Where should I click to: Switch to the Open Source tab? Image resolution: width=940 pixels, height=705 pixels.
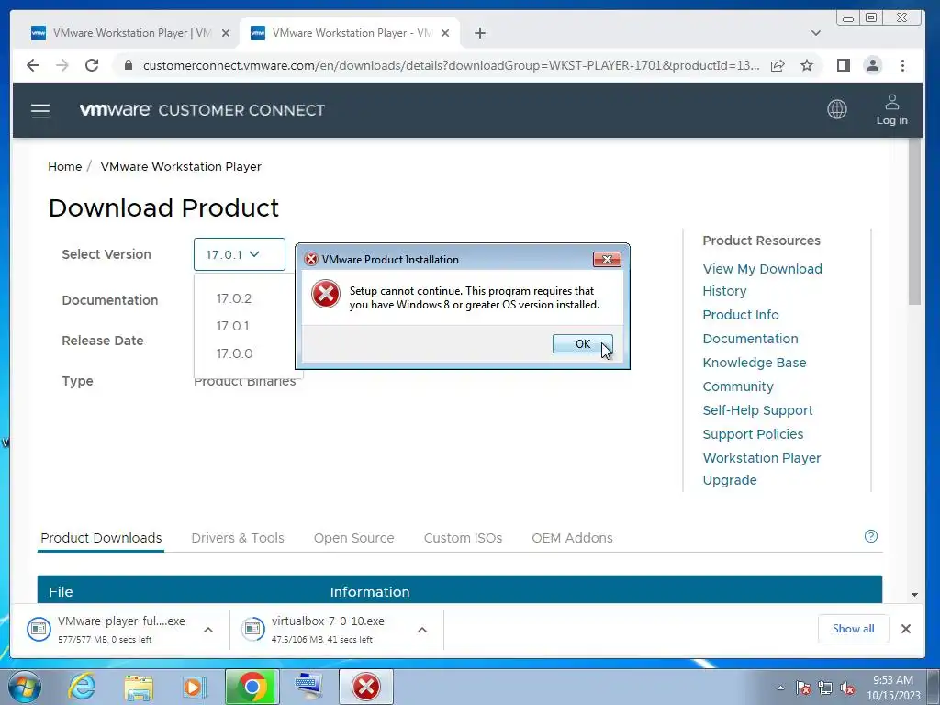[353, 538]
